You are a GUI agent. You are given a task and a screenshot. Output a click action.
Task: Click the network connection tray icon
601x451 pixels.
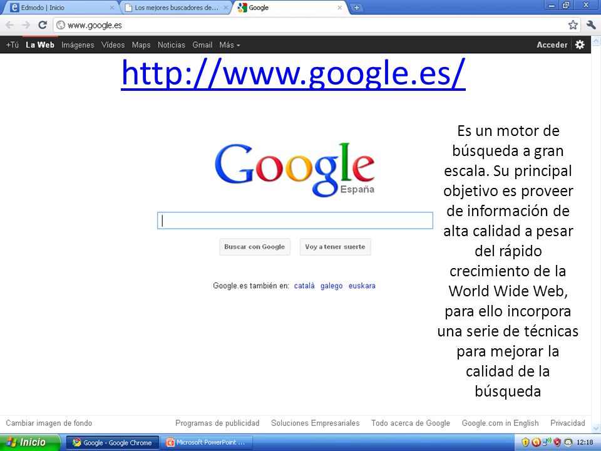tap(547, 442)
